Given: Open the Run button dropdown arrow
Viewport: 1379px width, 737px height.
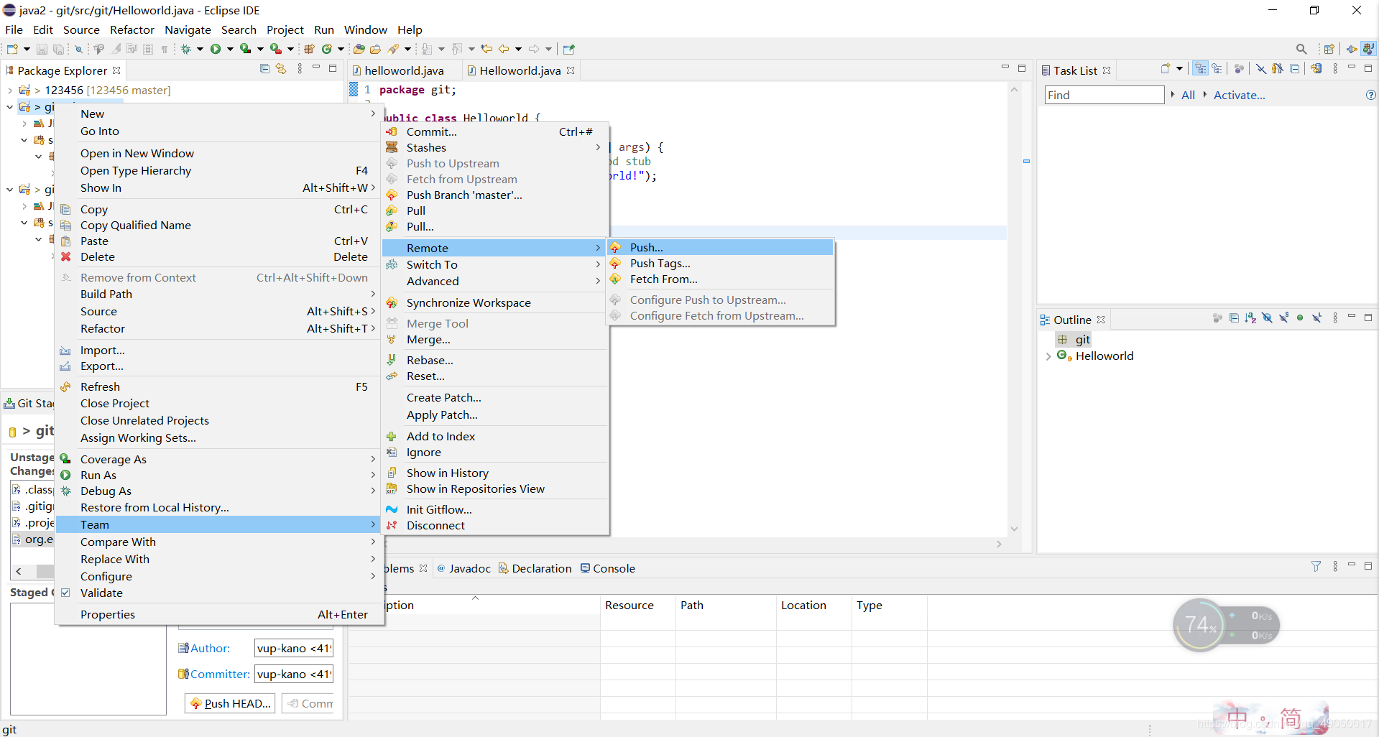Looking at the screenshot, I should pos(230,49).
